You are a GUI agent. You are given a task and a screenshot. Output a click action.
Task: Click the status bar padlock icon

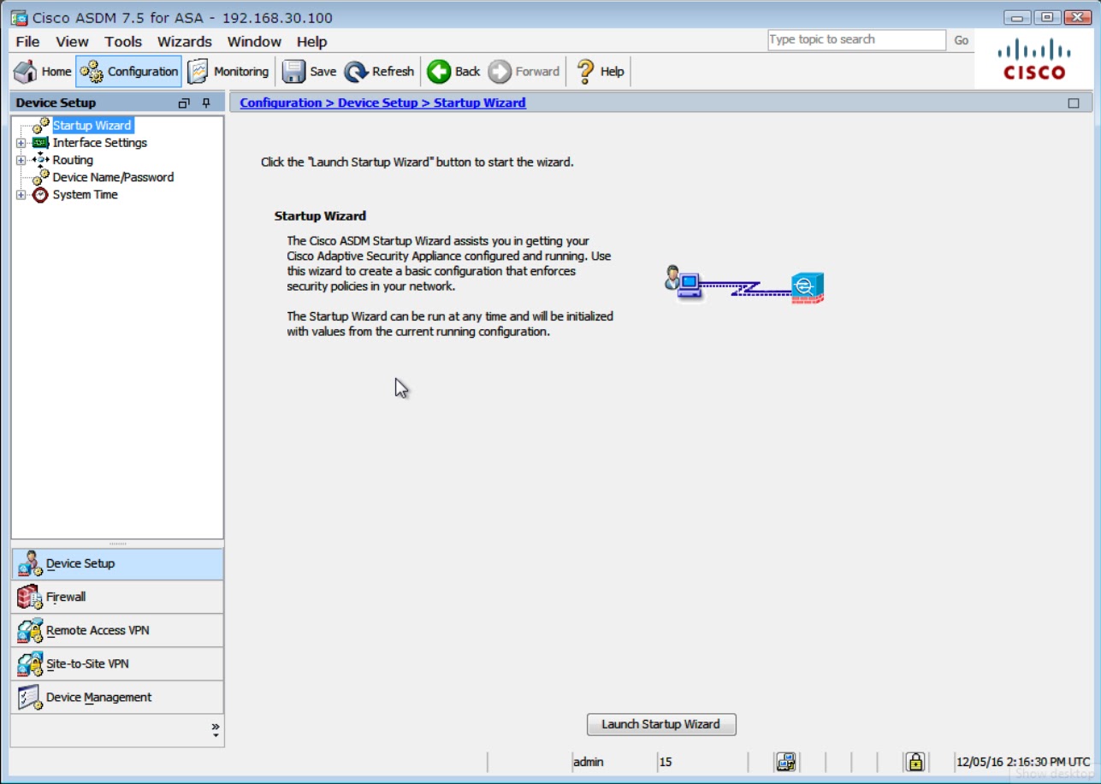pyautogui.click(x=915, y=762)
